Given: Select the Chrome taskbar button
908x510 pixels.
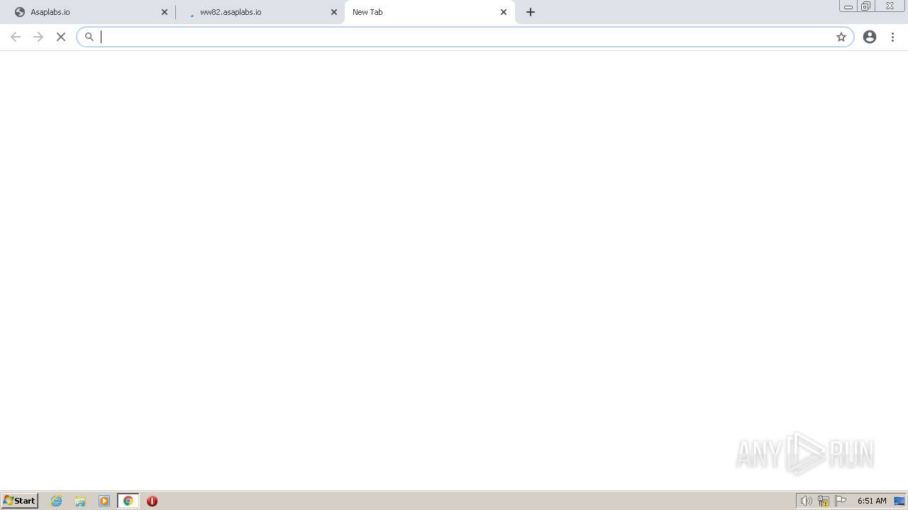Looking at the screenshot, I should (x=128, y=501).
